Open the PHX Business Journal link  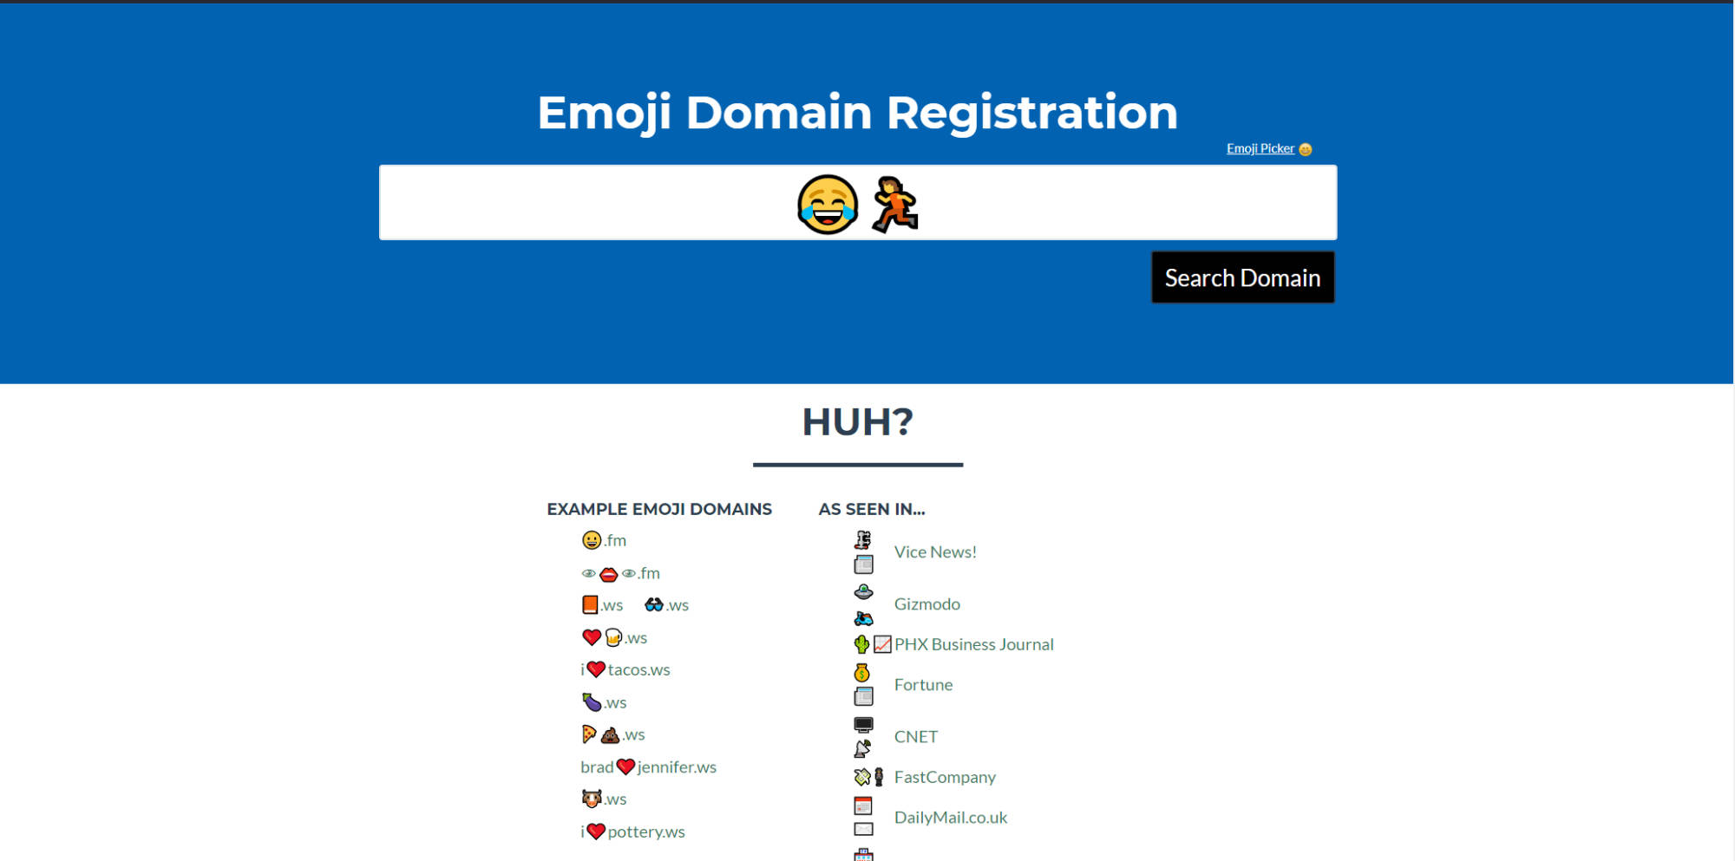[x=973, y=644]
